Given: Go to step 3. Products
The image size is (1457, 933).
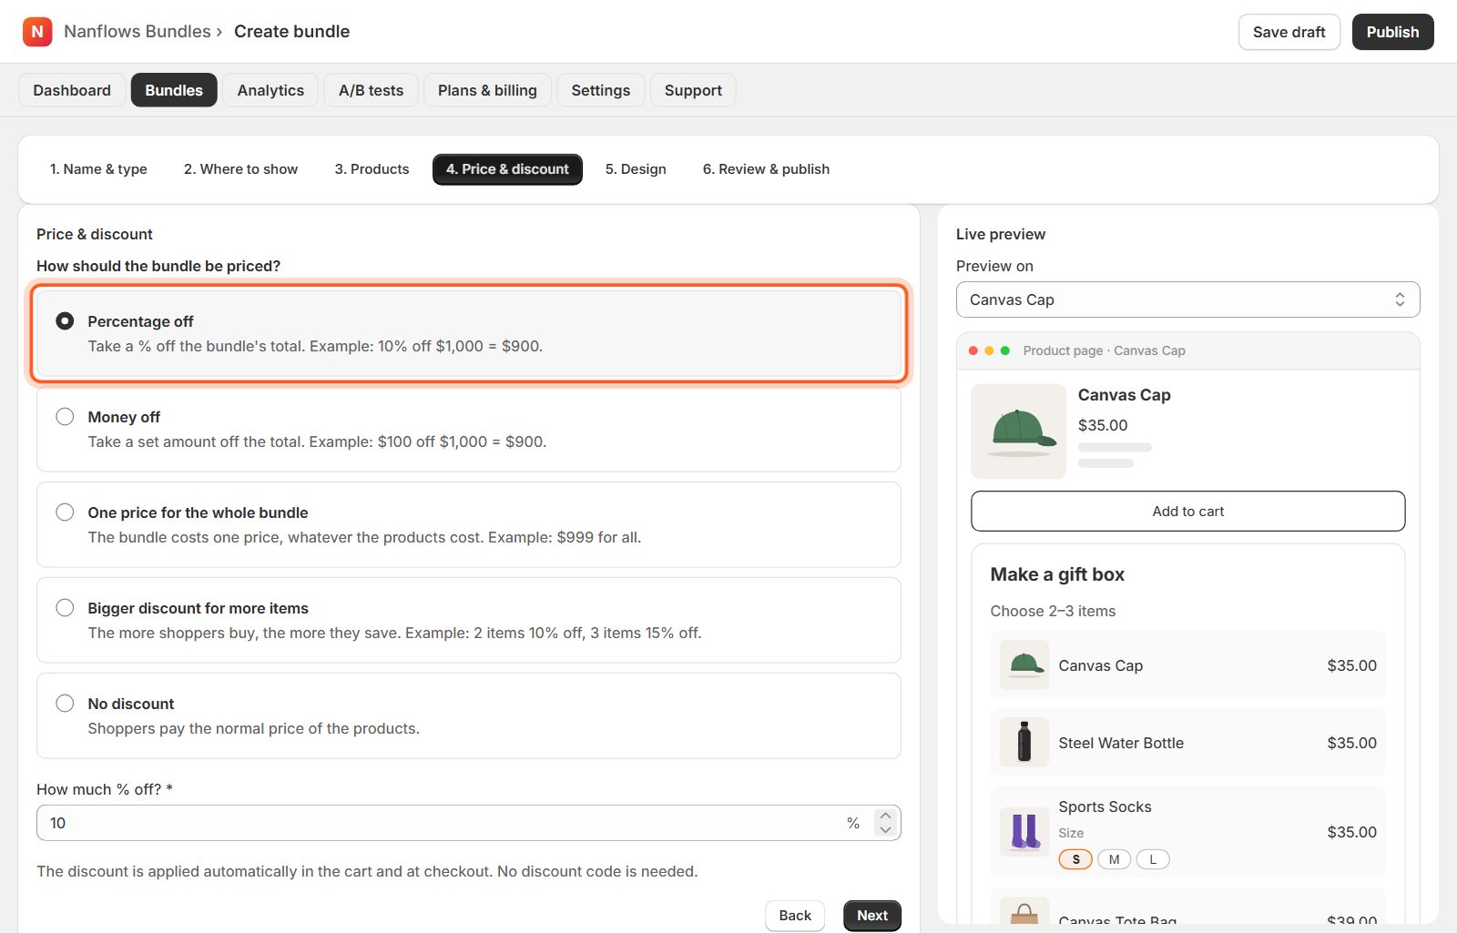Looking at the screenshot, I should point(372,169).
